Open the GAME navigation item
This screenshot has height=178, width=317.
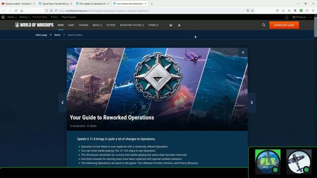click(x=71, y=25)
